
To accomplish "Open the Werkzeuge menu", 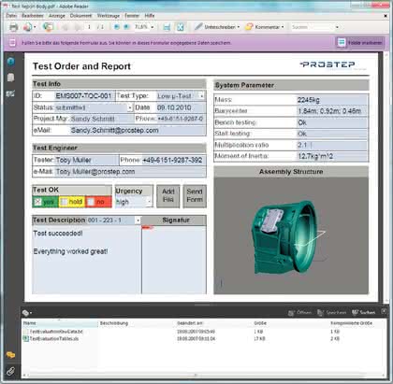I will click(x=109, y=16).
